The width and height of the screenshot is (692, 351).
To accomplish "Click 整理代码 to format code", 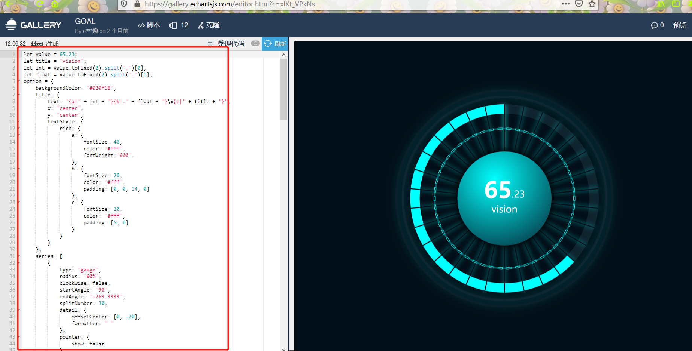I will 226,44.
